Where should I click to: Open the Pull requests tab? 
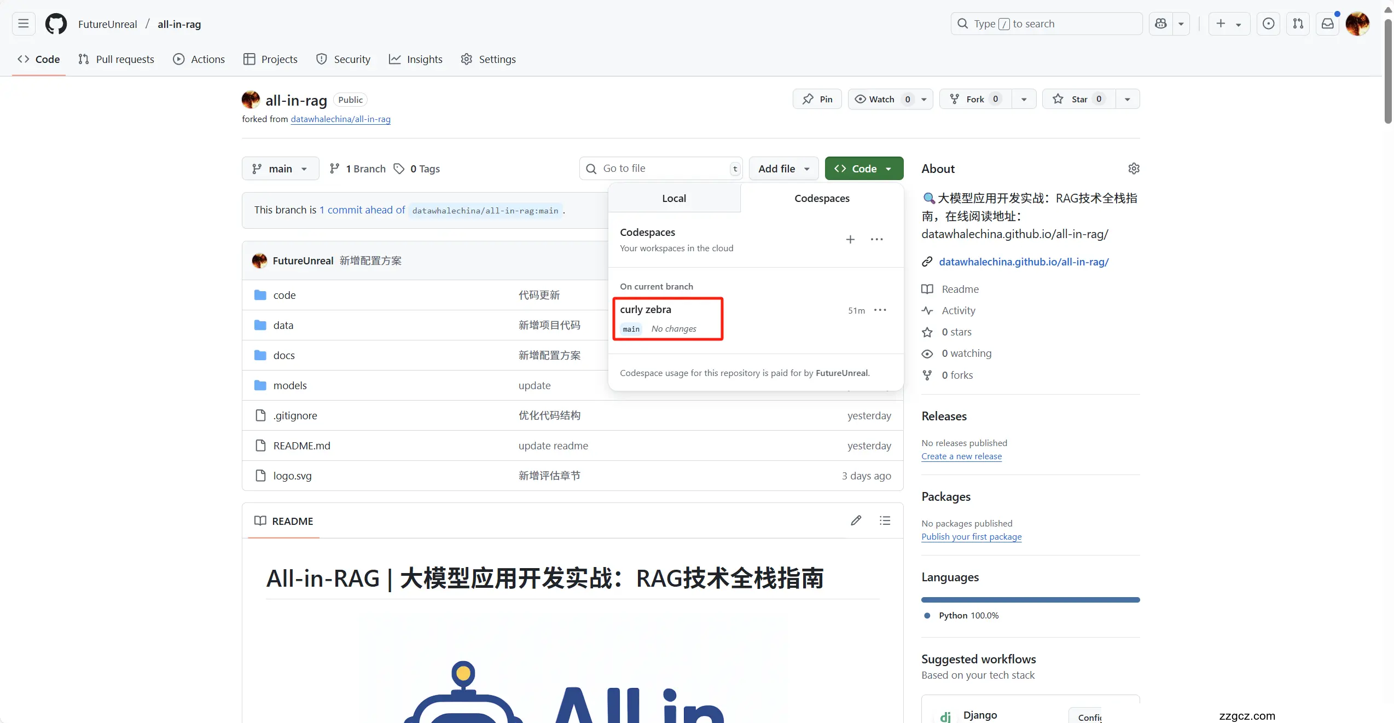(x=117, y=59)
